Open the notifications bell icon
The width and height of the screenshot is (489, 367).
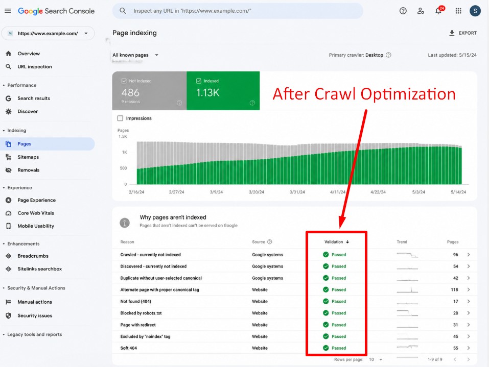click(x=438, y=11)
